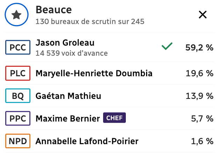Image resolution: width=216 pixels, height=156 pixels.
Task: Click the star favorite icon for Beauce
Action: click(17, 15)
